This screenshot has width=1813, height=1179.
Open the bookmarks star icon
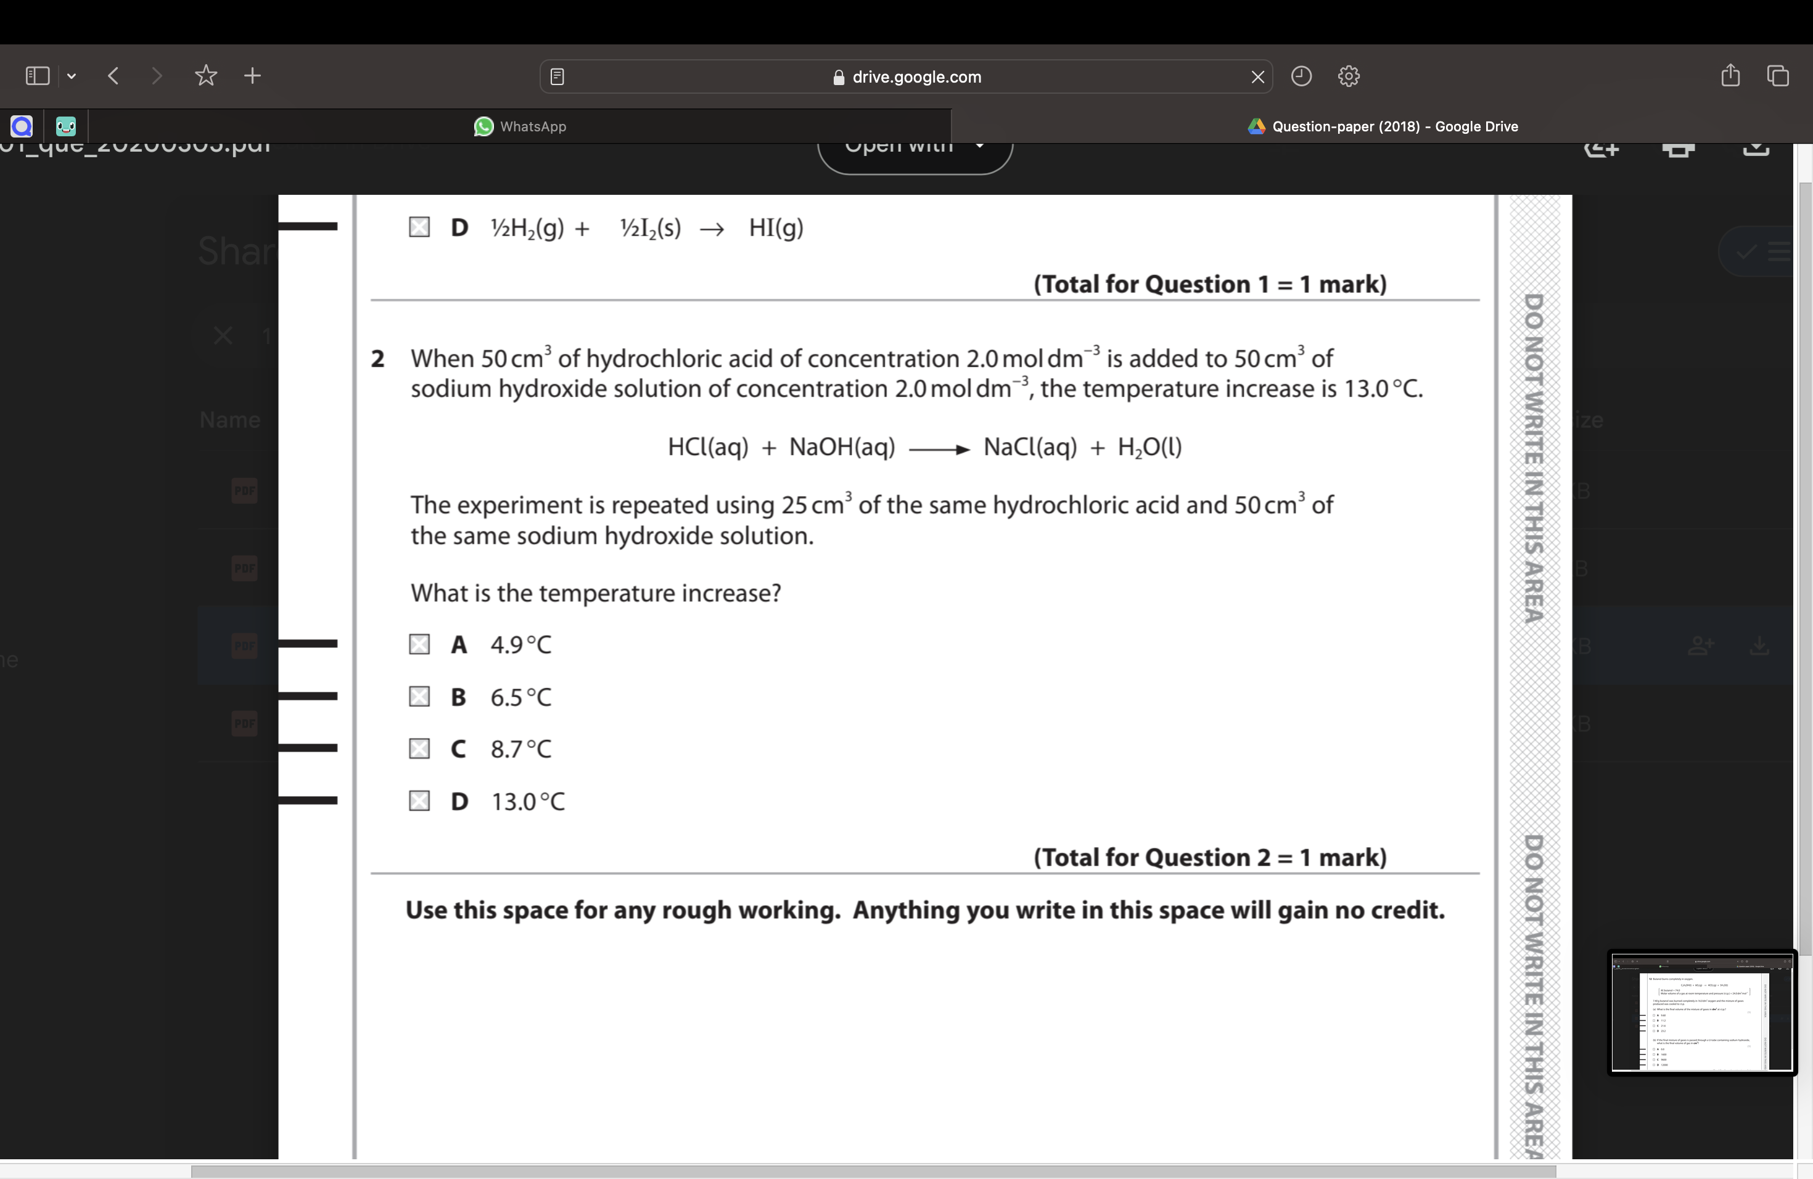[206, 75]
